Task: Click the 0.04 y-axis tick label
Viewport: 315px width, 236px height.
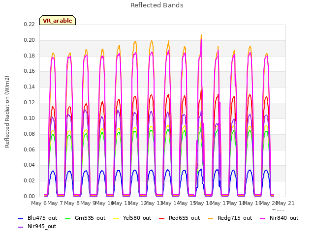Action: pyautogui.click(x=30, y=165)
